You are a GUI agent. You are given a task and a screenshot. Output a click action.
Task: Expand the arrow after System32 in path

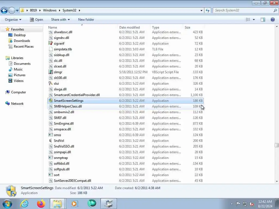click(x=79, y=11)
